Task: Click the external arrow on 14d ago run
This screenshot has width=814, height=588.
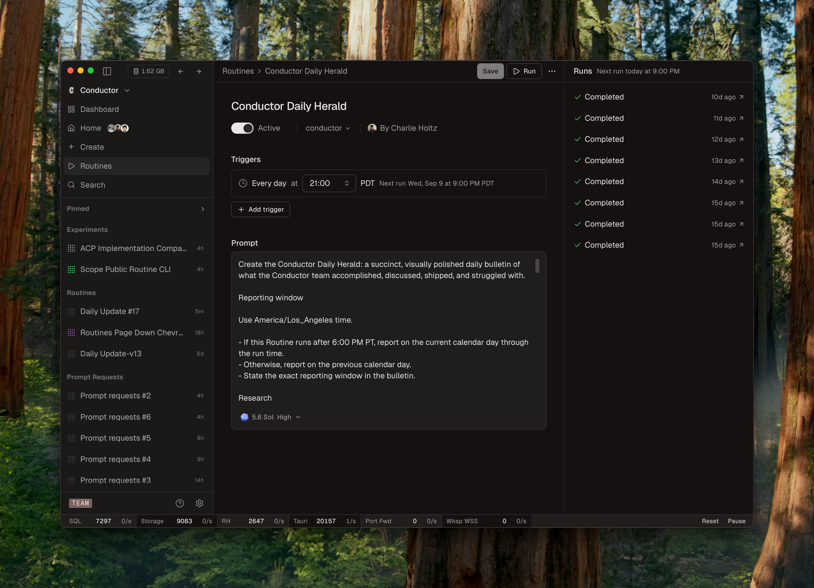Action: [x=741, y=182]
